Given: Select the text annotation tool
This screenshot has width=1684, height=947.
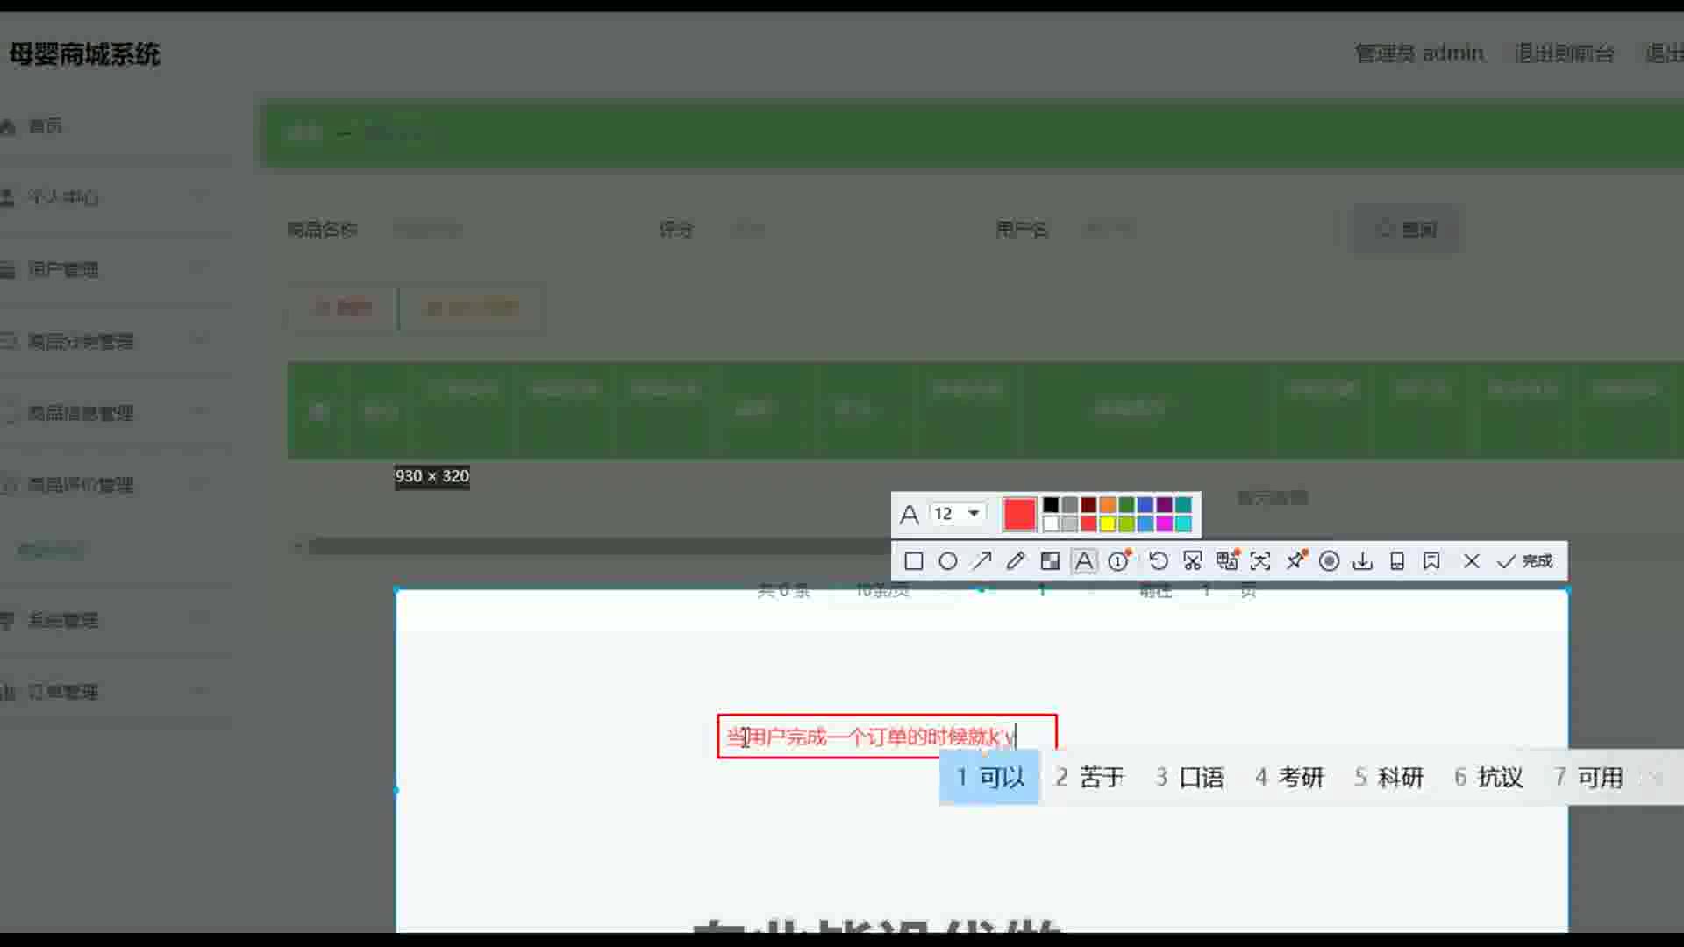Looking at the screenshot, I should point(1084,561).
